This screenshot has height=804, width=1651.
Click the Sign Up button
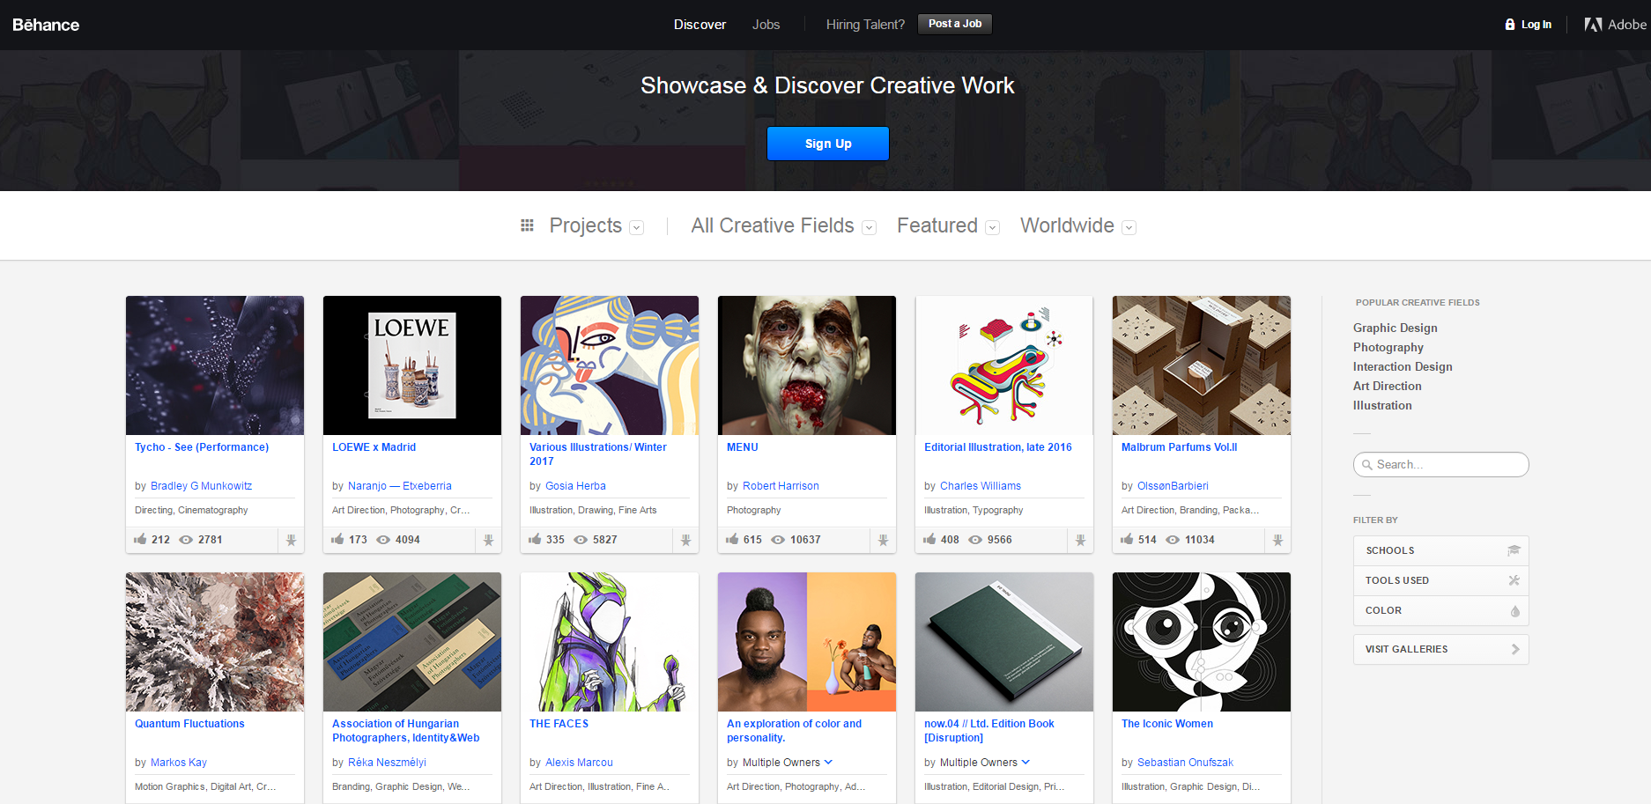[x=828, y=144]
